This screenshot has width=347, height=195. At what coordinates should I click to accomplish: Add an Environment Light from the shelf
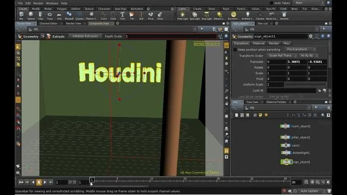tap(233, 16)
